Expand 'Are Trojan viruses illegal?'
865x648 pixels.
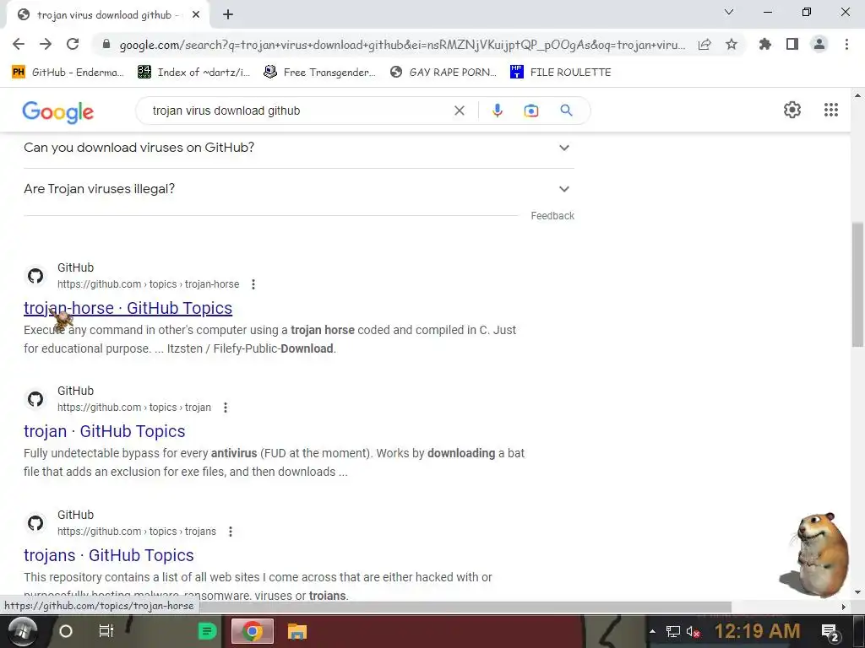[x=298, y=189]
